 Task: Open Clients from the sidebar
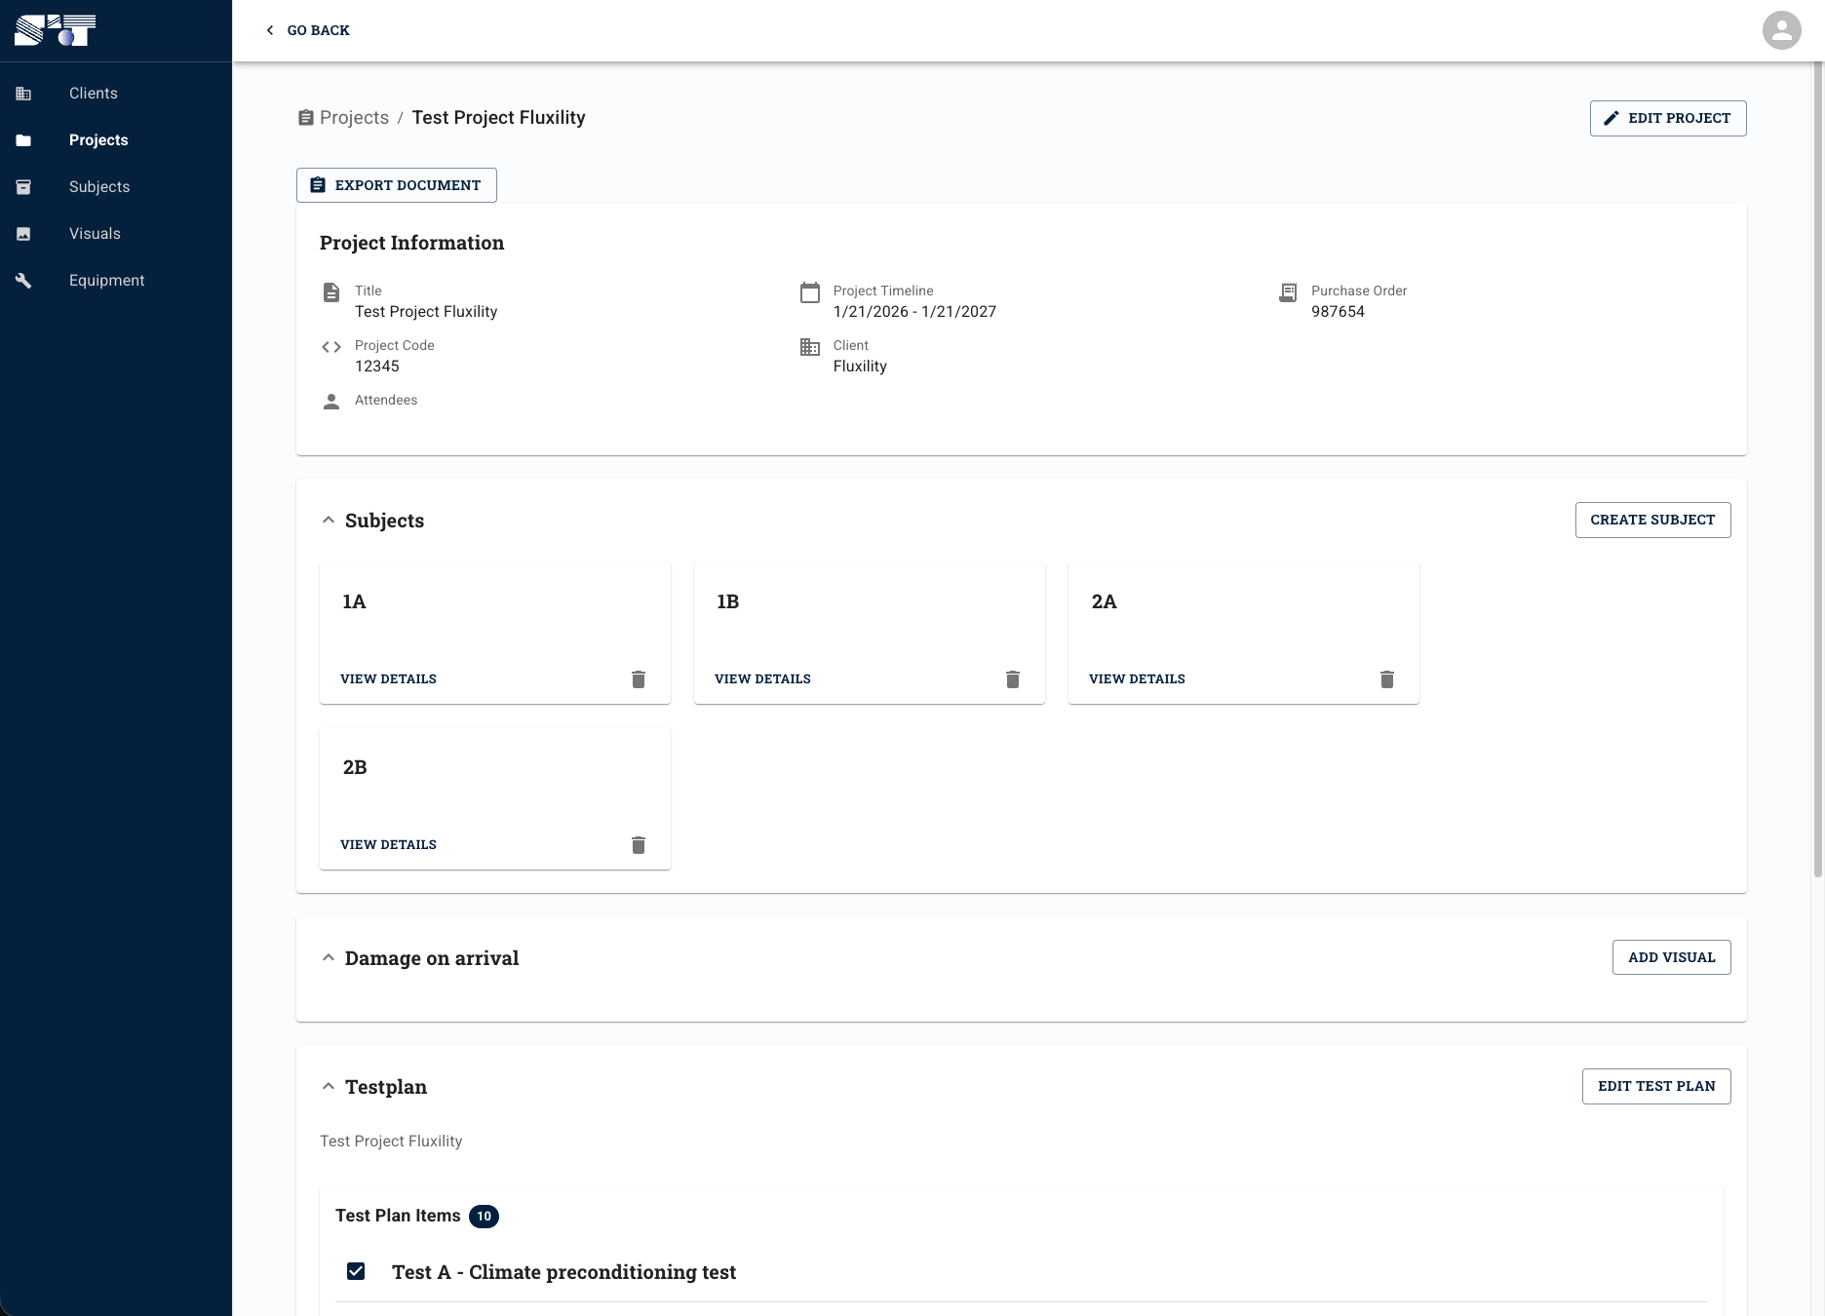(94, 94)
